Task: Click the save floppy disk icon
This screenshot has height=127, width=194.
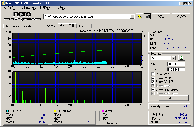Action: (147, 16)
